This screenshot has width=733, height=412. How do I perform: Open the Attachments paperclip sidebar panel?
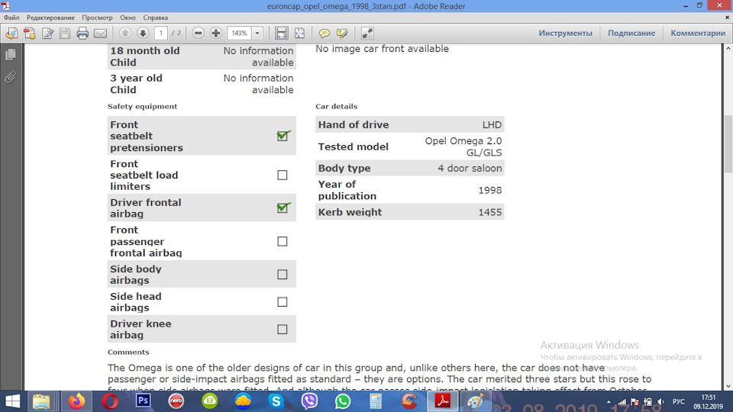pyautogui.click(x=10, y=77)
